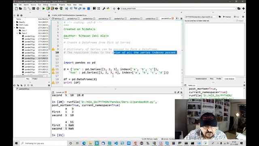This screenshot has width=259, height=146.
Task: Open Preferences with the wrench icon
Action: pos(104,9)
